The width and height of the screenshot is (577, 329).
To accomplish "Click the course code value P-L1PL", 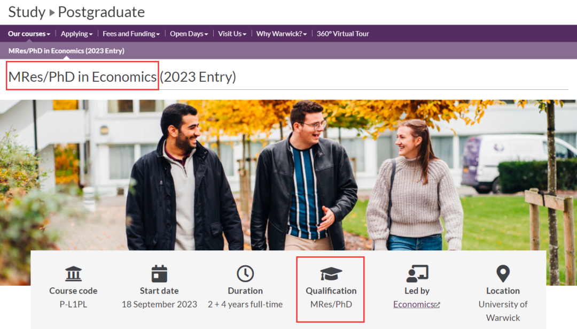I will (73, 304).
